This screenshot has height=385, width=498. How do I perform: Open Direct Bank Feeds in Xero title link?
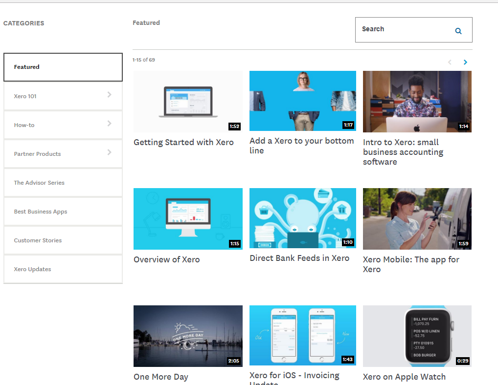(299, 258)
